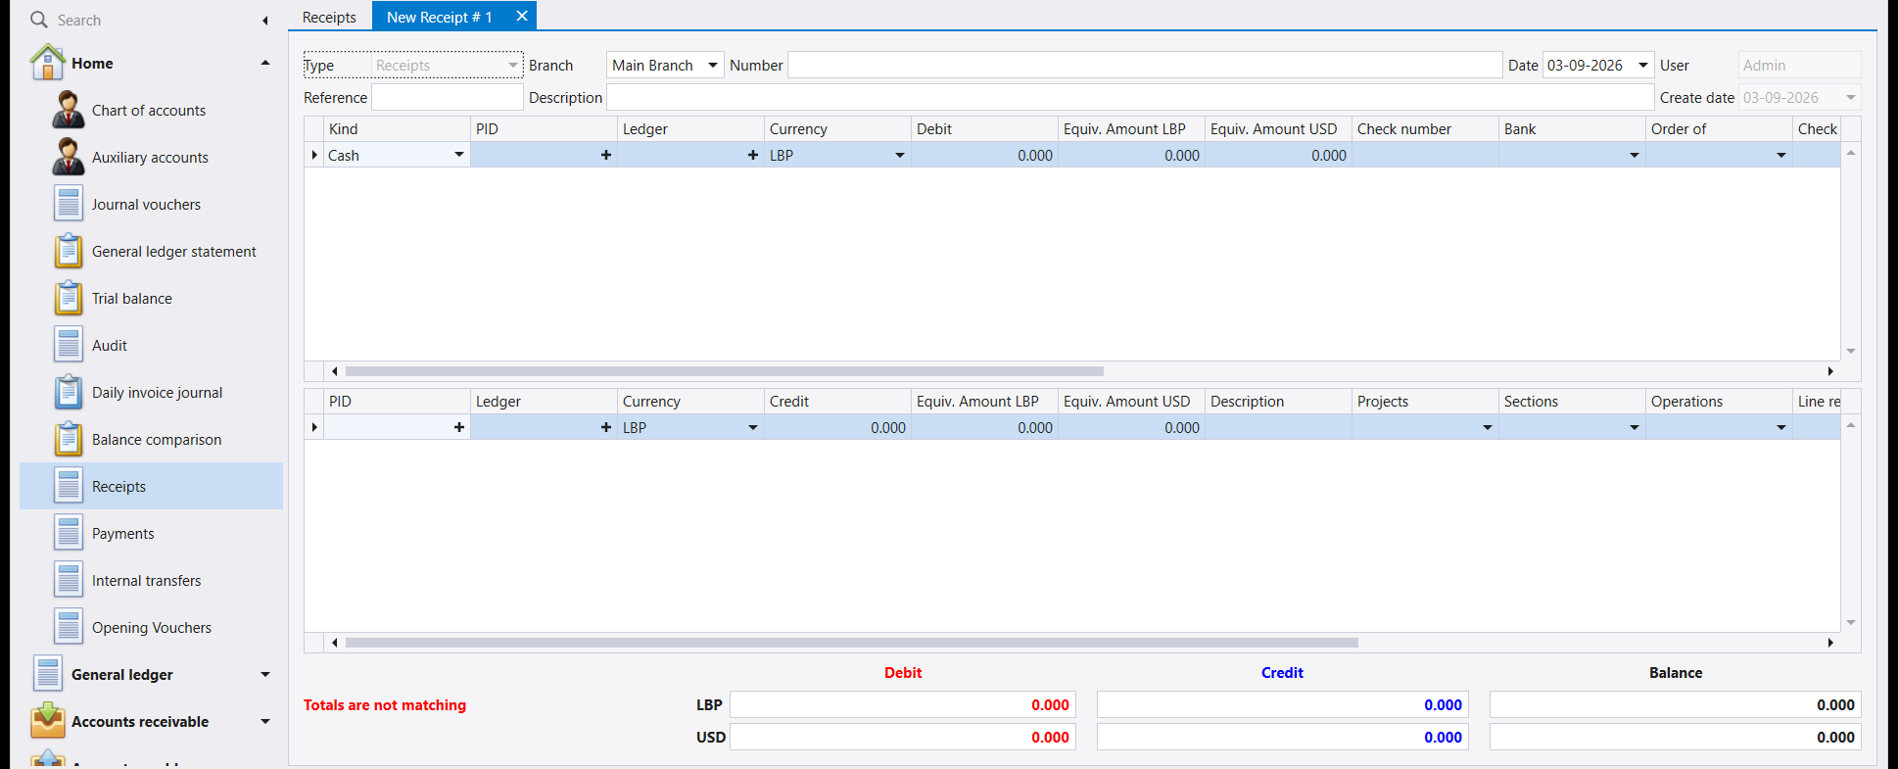The width and height of the screenshot is (1898, 769).
Task: Open Auxiliary accounts icon
Action: pos(69,157)
